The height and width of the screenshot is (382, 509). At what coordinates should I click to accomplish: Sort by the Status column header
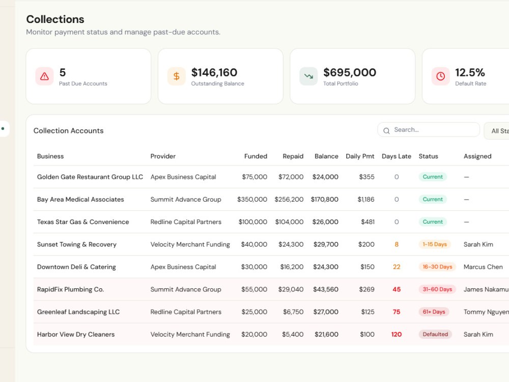pyautogui.click(x=428, y=156)
